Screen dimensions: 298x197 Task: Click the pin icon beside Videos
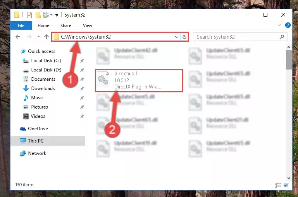(x=82, y=117)
